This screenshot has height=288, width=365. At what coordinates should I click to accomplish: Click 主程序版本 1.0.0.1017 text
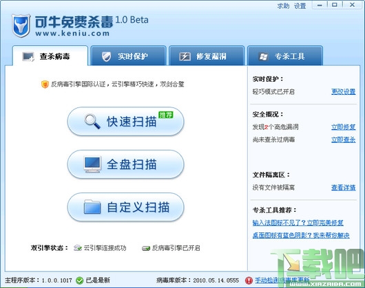click(39, 280)
